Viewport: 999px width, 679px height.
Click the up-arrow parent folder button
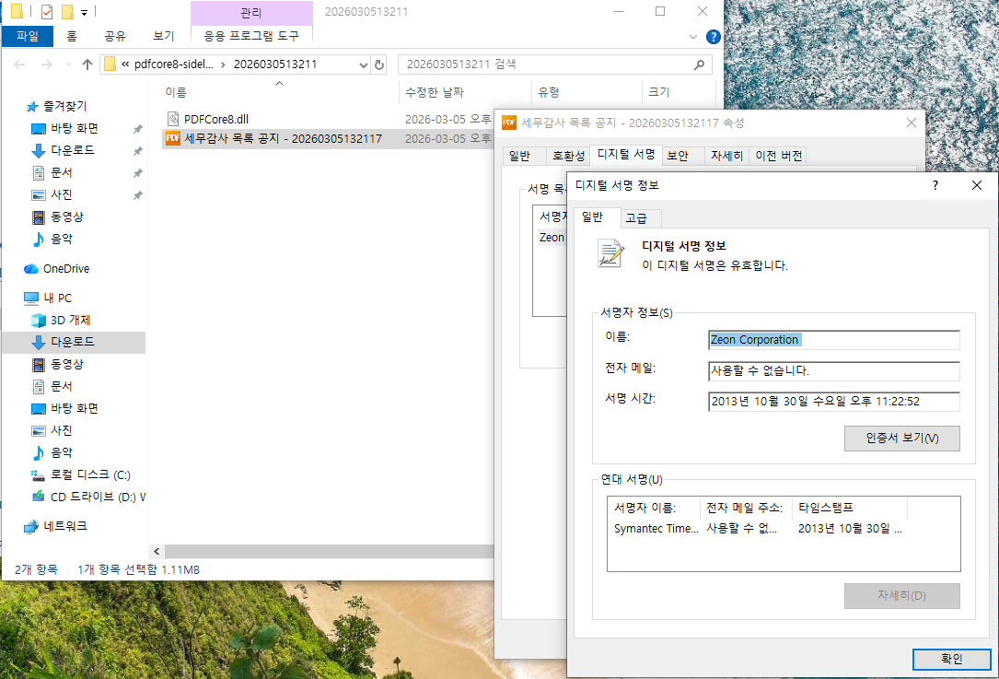point(87,64)
